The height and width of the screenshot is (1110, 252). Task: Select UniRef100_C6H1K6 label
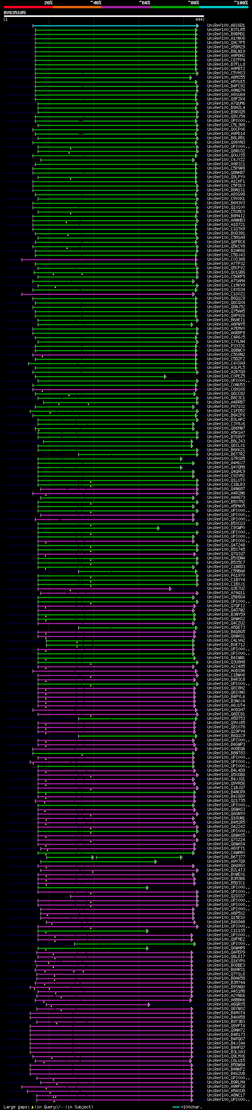click(226, 389)
